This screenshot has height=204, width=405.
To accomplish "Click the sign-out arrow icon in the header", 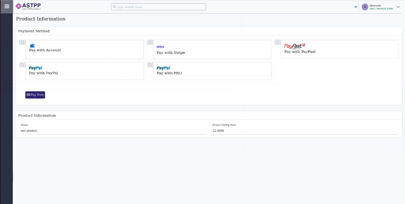I will tap(356, 7).
